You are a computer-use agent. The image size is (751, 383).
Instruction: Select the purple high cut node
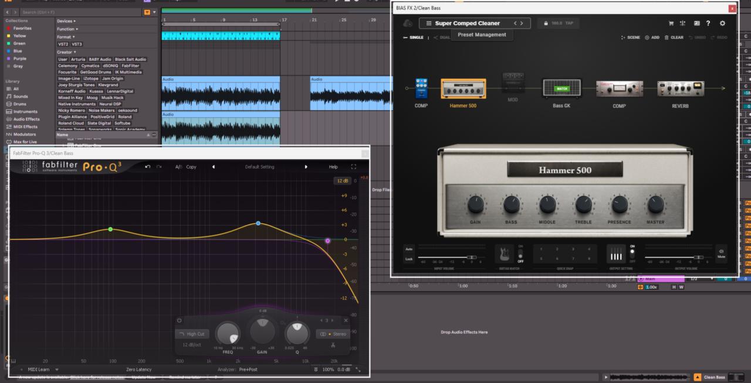point(328,241)
